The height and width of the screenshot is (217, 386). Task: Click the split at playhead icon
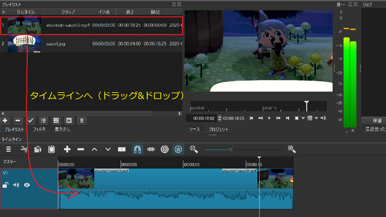(122, 149)
